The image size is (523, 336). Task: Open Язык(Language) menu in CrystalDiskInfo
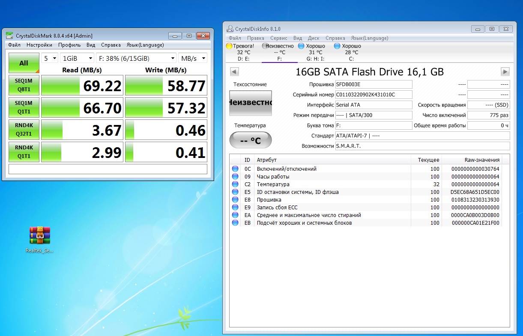tap(370, 38)
